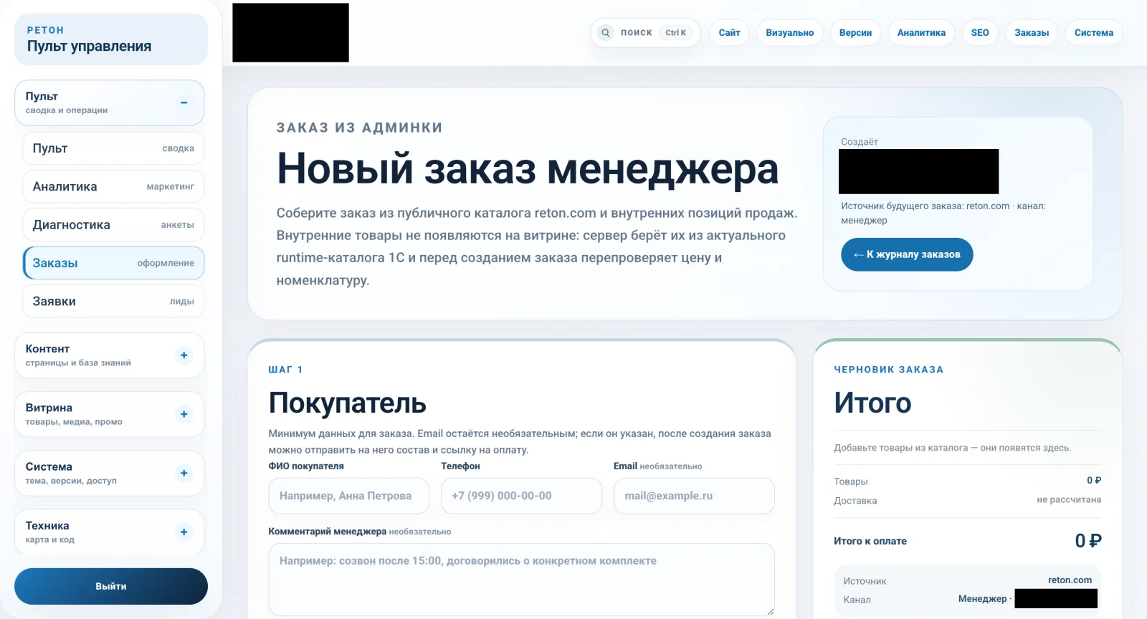Expand the Витрина sidebar section
Viewport: 1147px width, 619px height.
tap(184, 414)
